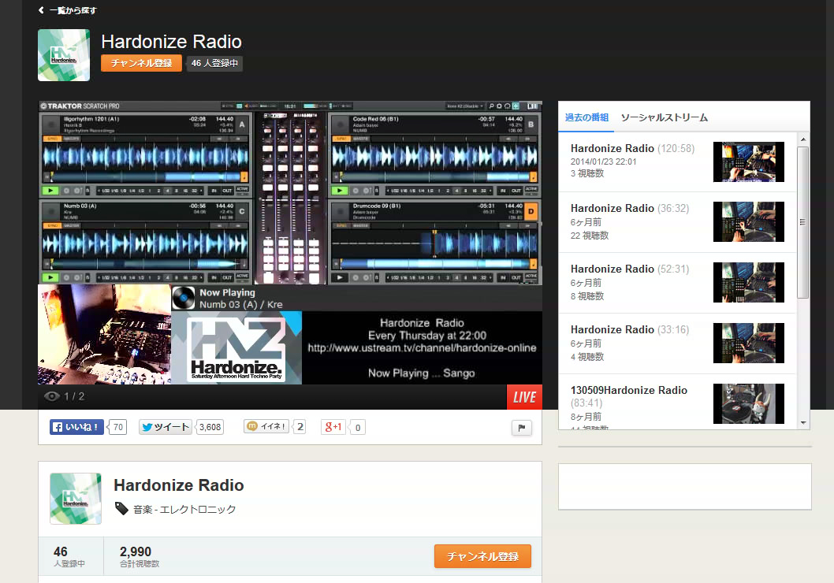Click deck D waveform display

pyautogui.click(x=434, y=244)
